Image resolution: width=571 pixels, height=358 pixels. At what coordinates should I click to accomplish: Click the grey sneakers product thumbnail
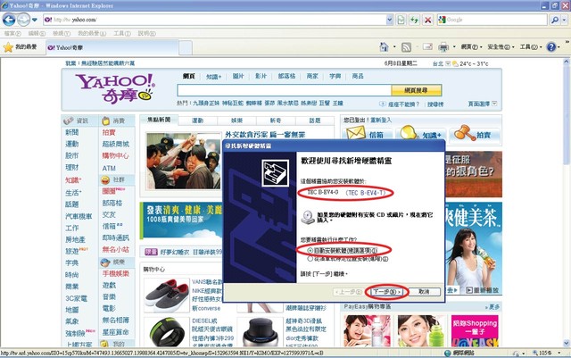[167, 296]
